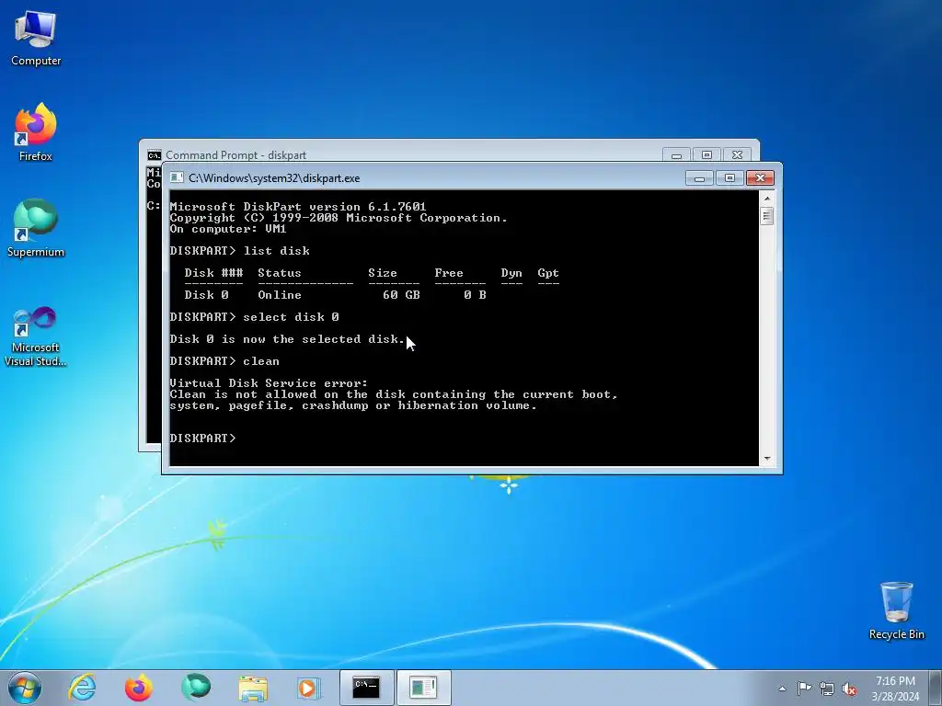
Task: Switch to diskpart.exe taskbar button
Action: point(423,688)
